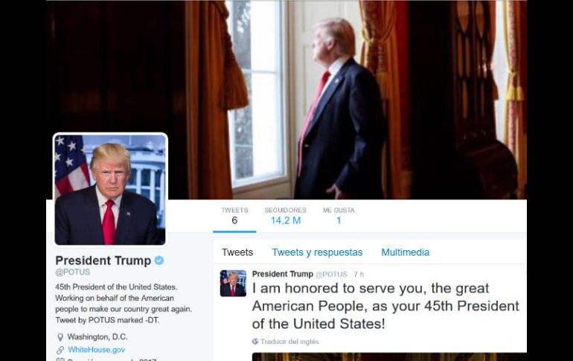Viewport: 573px width, 361px height.
Task: Click the verified badge next to President Trump
Action: tap(159, 261)
